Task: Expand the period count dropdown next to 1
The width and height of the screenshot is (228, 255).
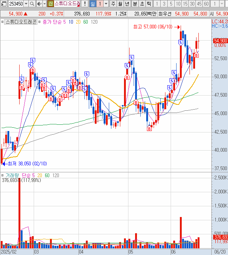Action: tap(106, 4)
